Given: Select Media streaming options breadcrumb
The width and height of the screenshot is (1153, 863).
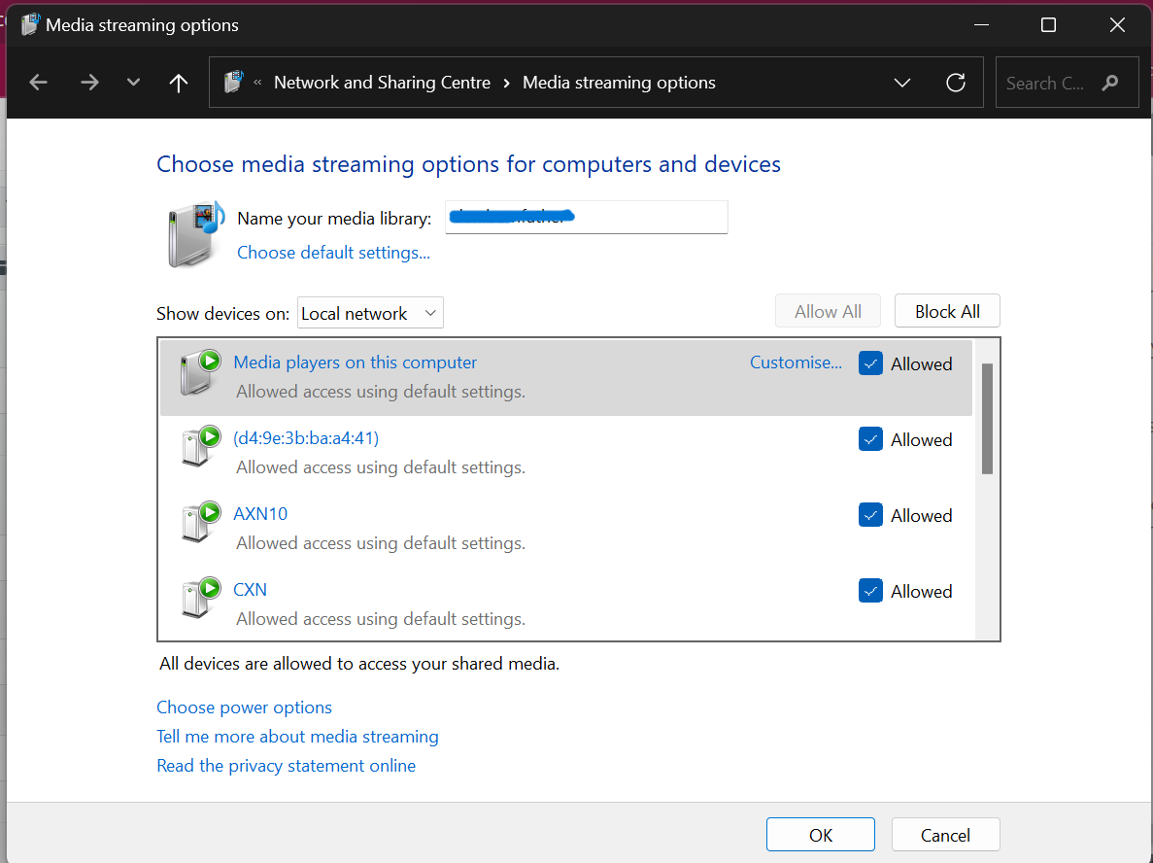Looking at the screenshot, I should (619, 83).
